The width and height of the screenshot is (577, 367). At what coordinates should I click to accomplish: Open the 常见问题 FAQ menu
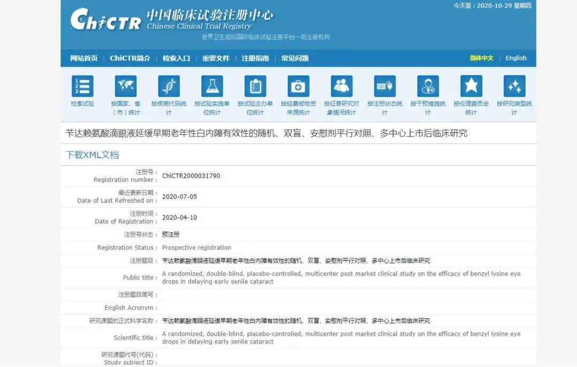(x=295, y=58)
